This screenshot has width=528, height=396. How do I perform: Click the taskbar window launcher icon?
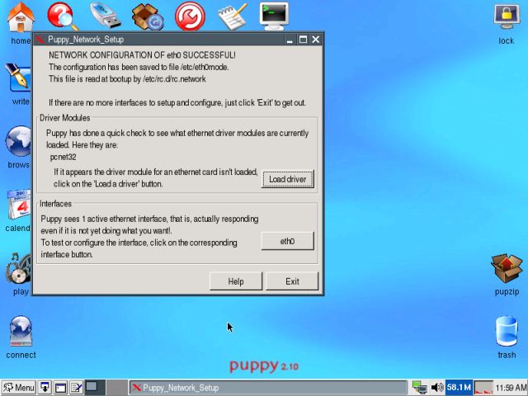click(x=60, y=388)
